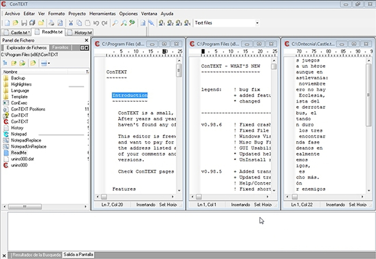The width and height of the screenshot is (376, 259).
Task: Undo last edit toolbar icon
Action: tap(96, 23)
